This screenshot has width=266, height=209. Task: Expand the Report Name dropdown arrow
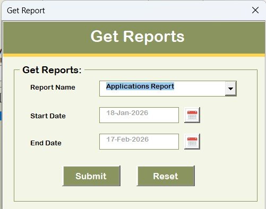[230, 89]
